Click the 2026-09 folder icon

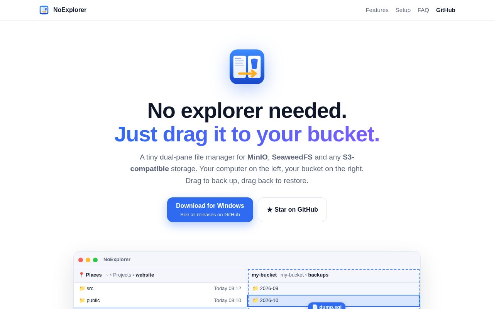(255, 289)
